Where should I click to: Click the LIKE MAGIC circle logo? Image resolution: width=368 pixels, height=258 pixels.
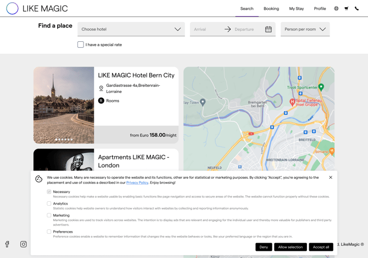12,9
